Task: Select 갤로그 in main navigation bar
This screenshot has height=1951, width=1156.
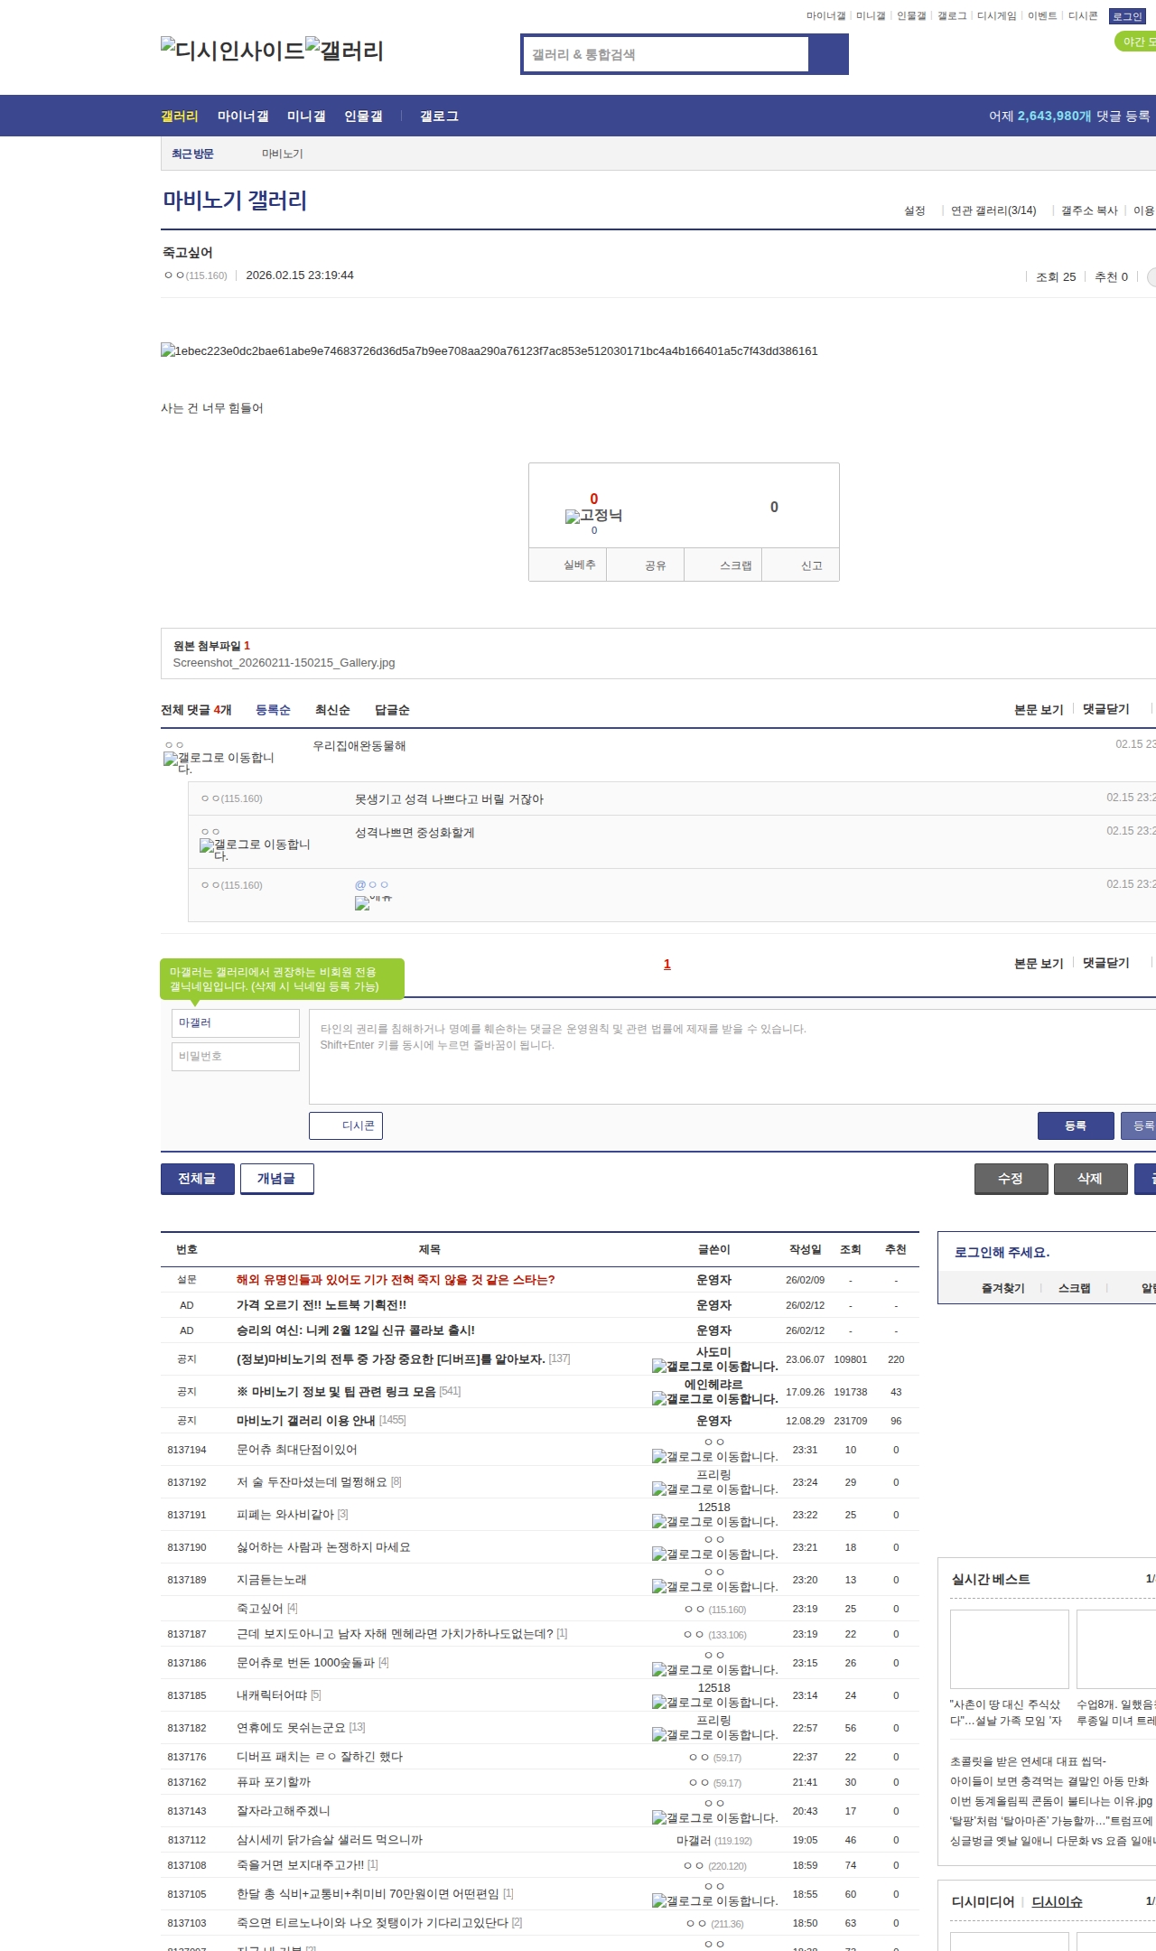Action: tap(439, 116)
